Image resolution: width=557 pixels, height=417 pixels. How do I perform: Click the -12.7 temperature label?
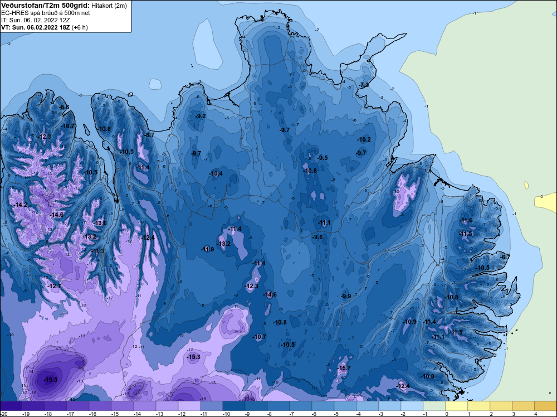[x=55, y=286]
